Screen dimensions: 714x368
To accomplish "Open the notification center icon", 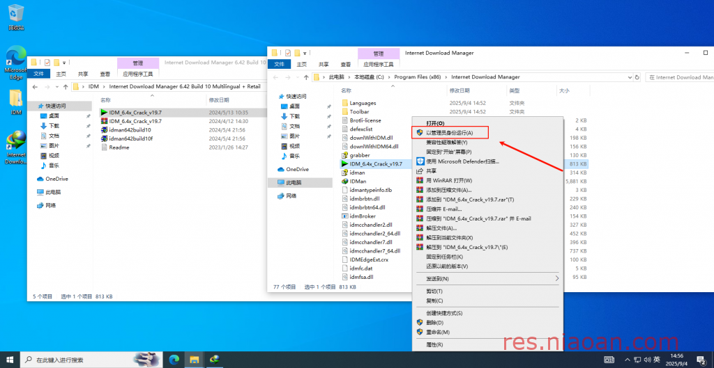I will click(701, 360).
